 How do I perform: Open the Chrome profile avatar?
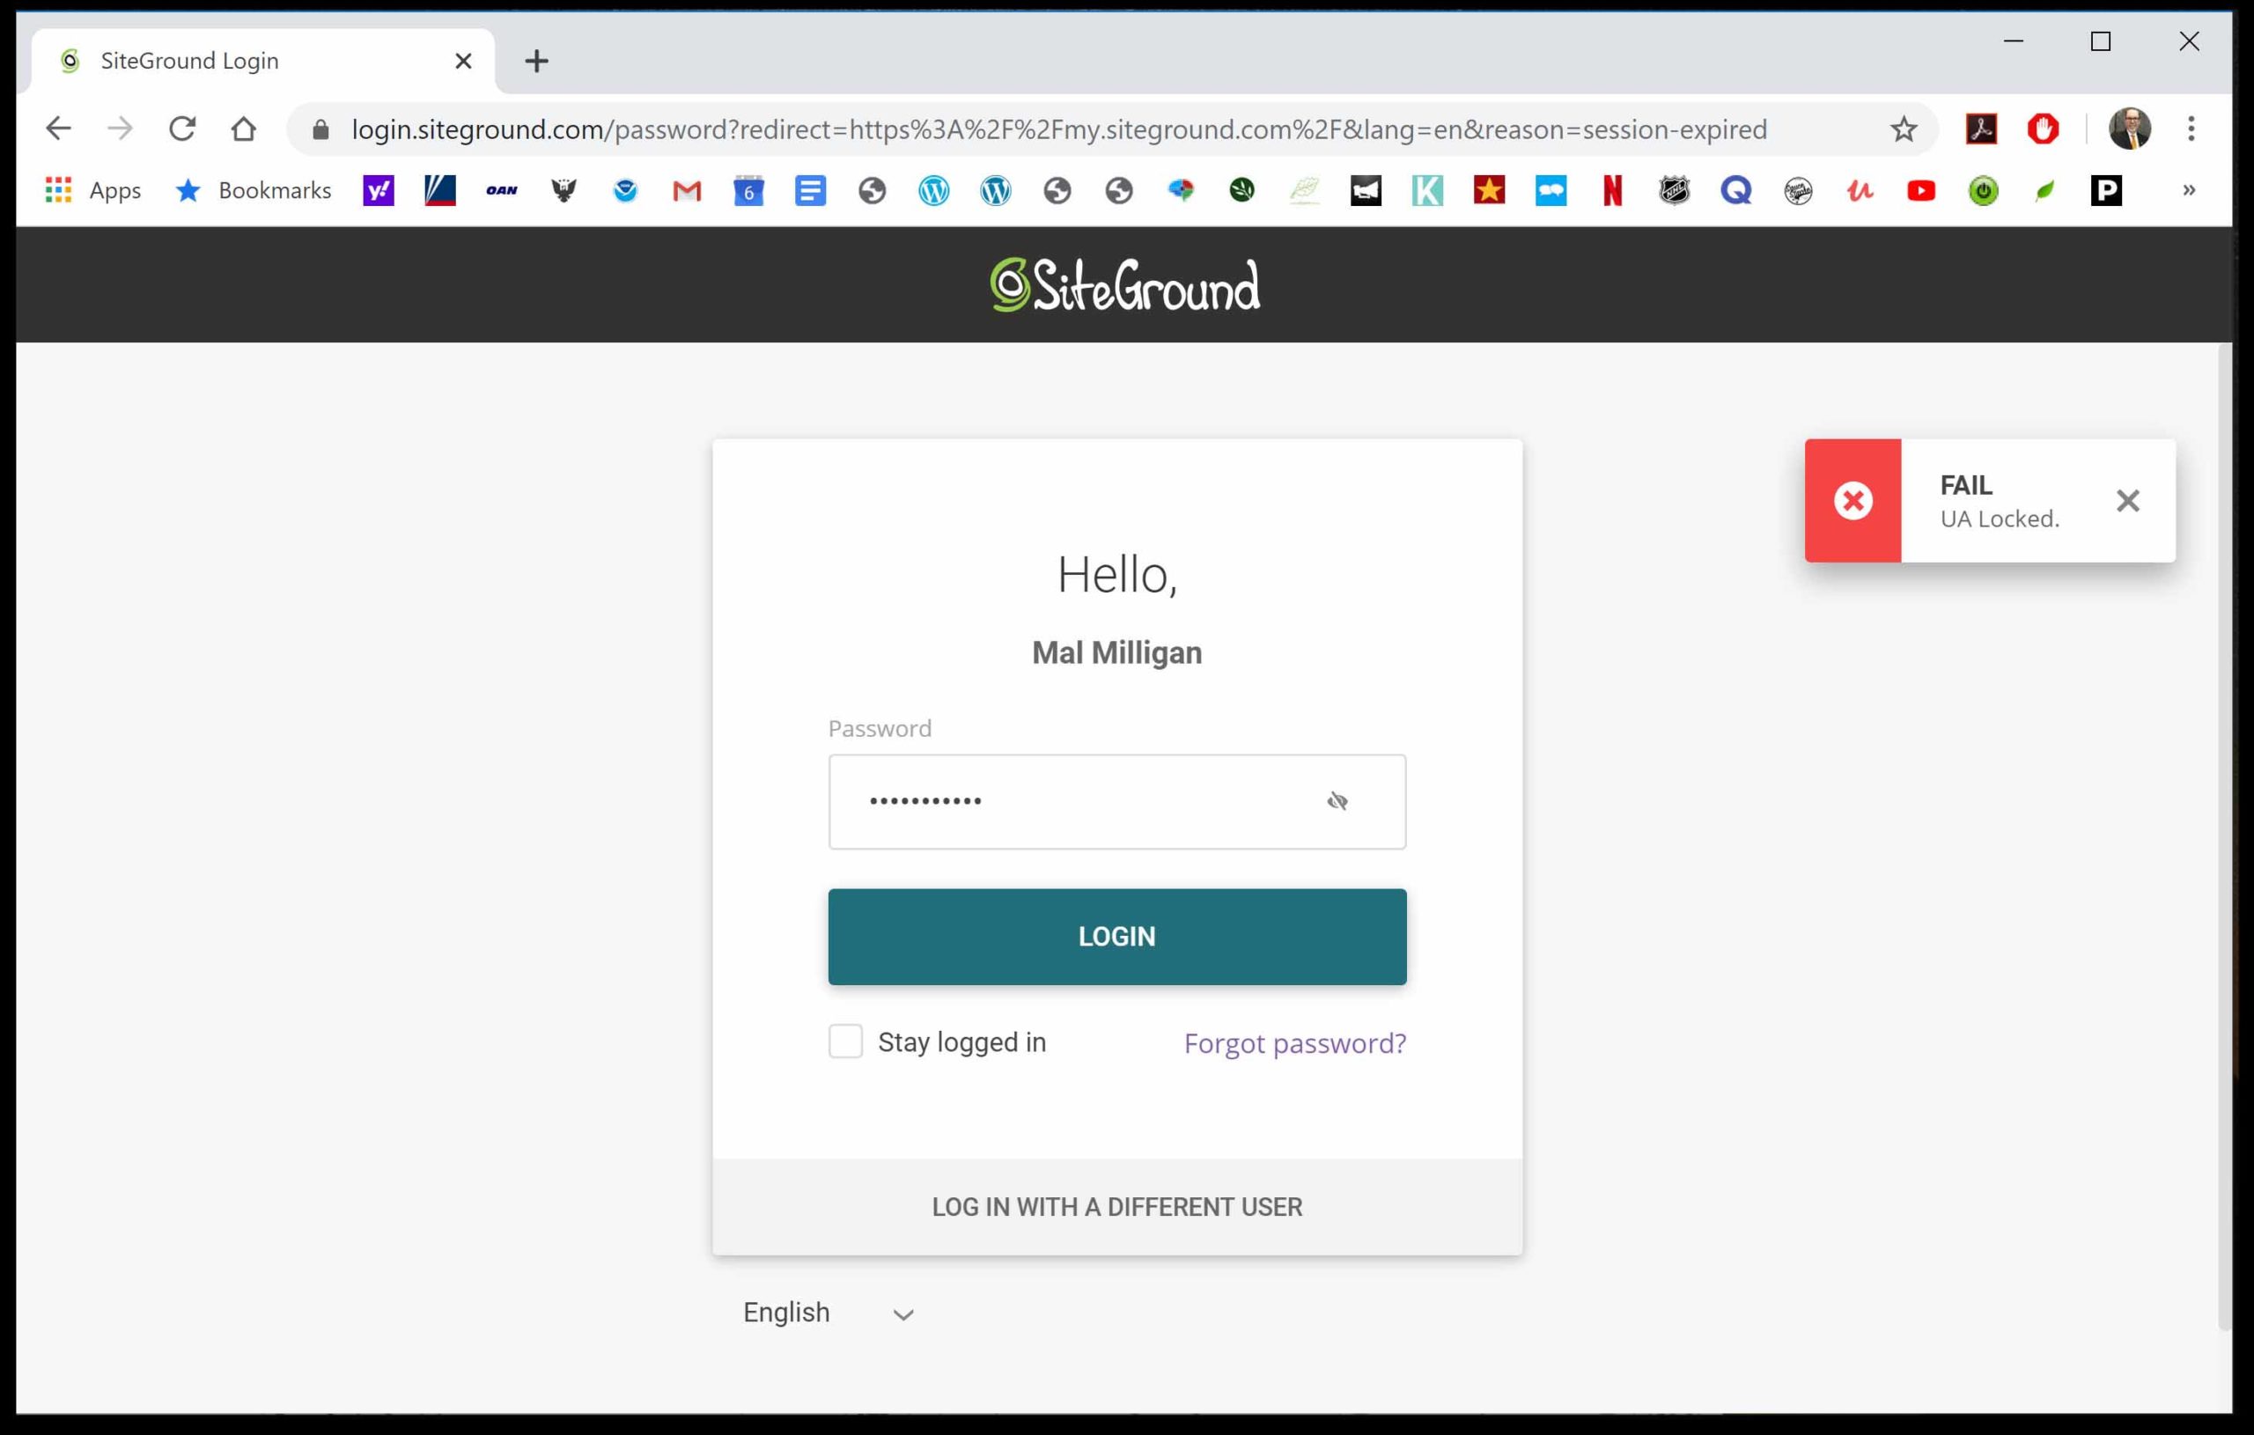click(x=2130, y=129)
